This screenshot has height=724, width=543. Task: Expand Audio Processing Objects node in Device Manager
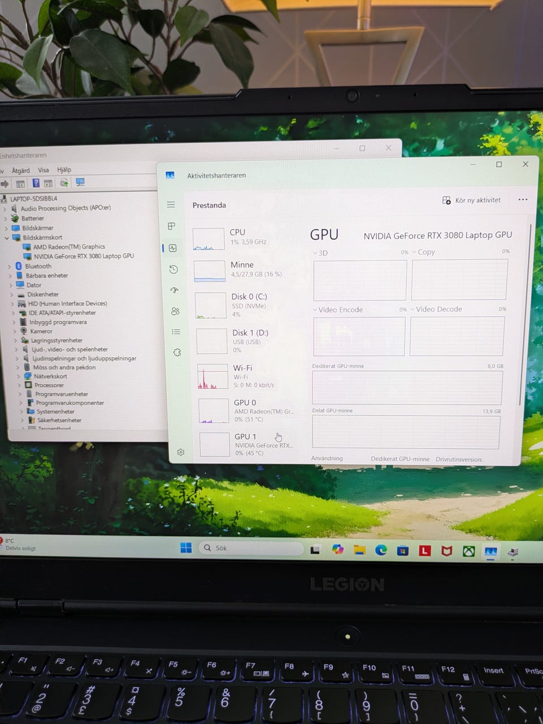pos(6,209)
